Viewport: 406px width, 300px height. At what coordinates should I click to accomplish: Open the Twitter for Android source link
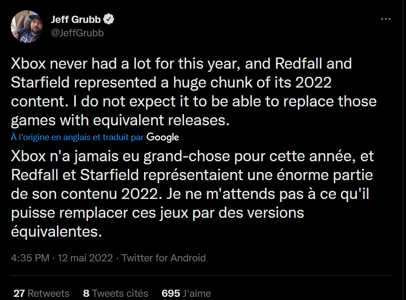point(164,258)
